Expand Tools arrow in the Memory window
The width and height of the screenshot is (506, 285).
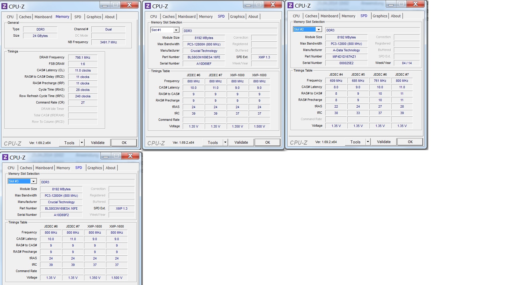pos(82,143)
